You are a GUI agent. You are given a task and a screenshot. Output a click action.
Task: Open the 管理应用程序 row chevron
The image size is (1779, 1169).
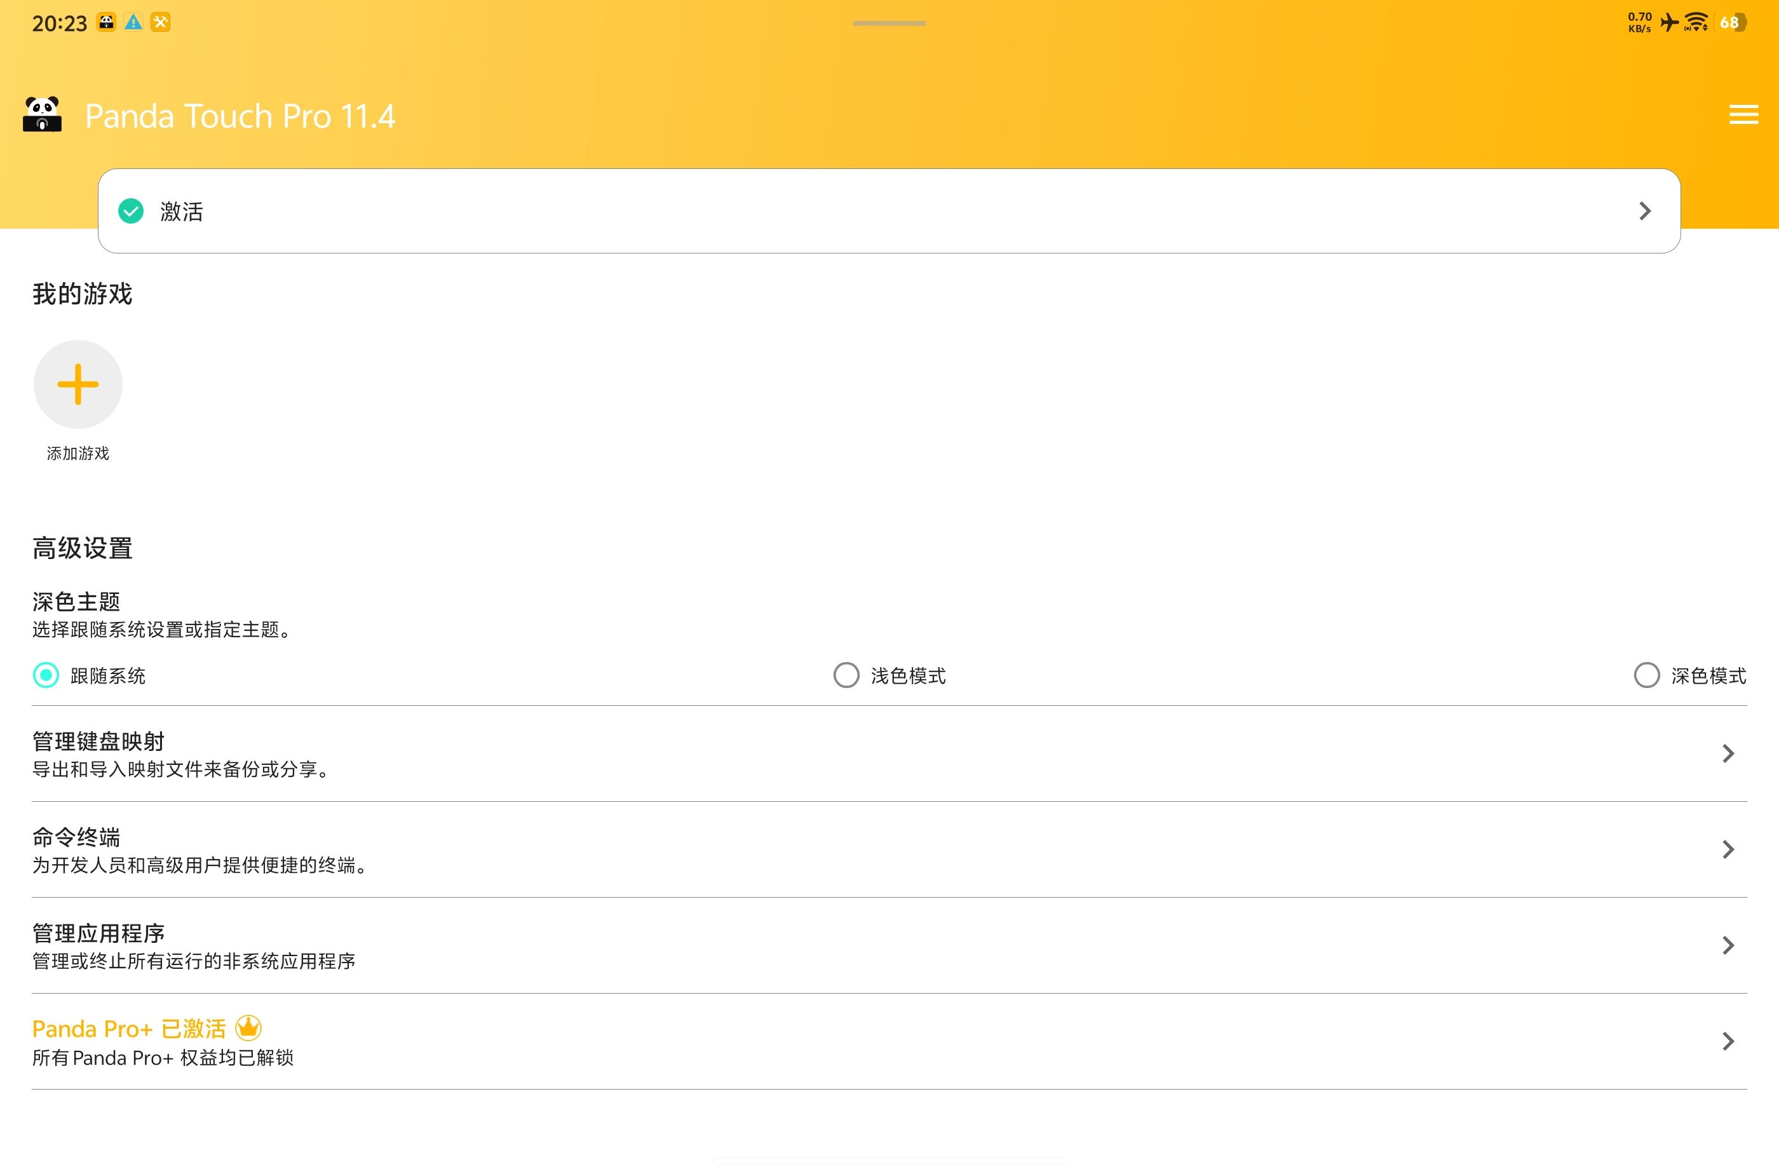pyautogui.click(x=1728, y=945)
